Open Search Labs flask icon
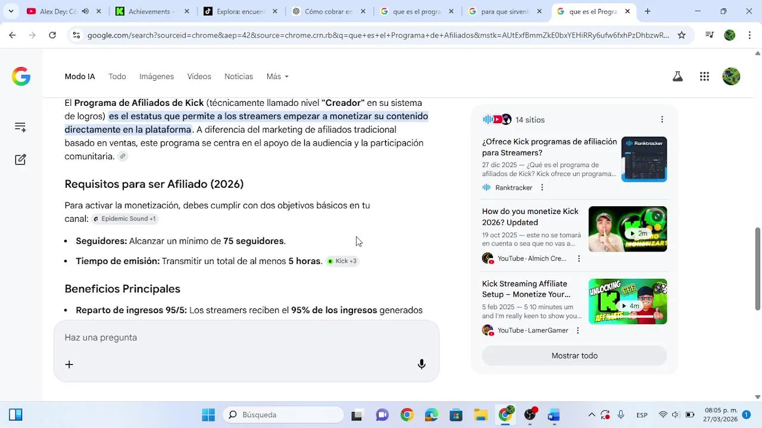The width and height of the screenshot is (762, 428). (x=677, y=77)
